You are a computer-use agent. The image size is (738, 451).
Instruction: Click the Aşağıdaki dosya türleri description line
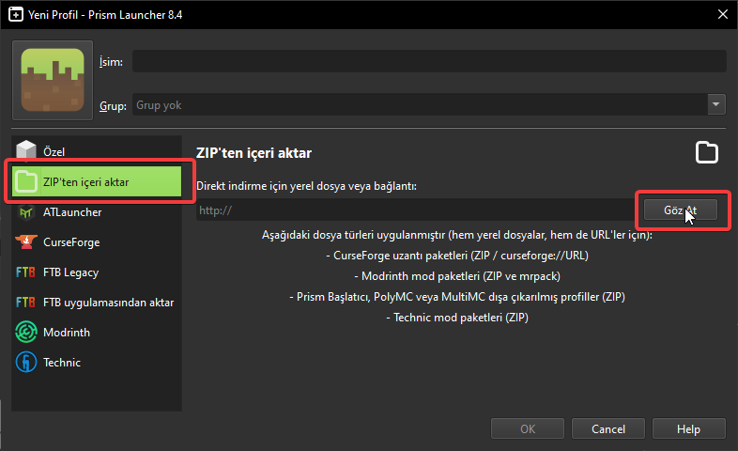tap(457, 235)
